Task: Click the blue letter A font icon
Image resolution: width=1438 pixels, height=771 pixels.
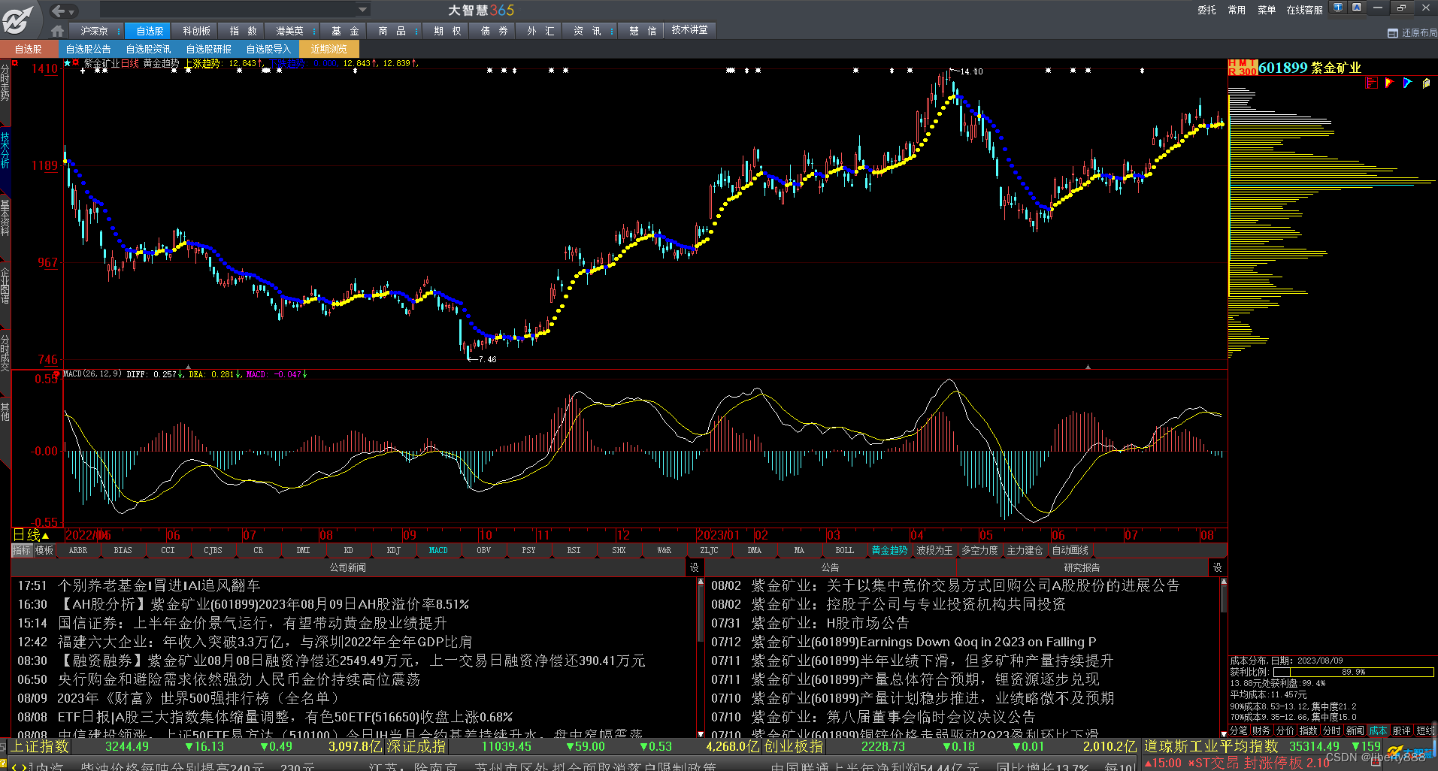Action: pos(1357,8)
